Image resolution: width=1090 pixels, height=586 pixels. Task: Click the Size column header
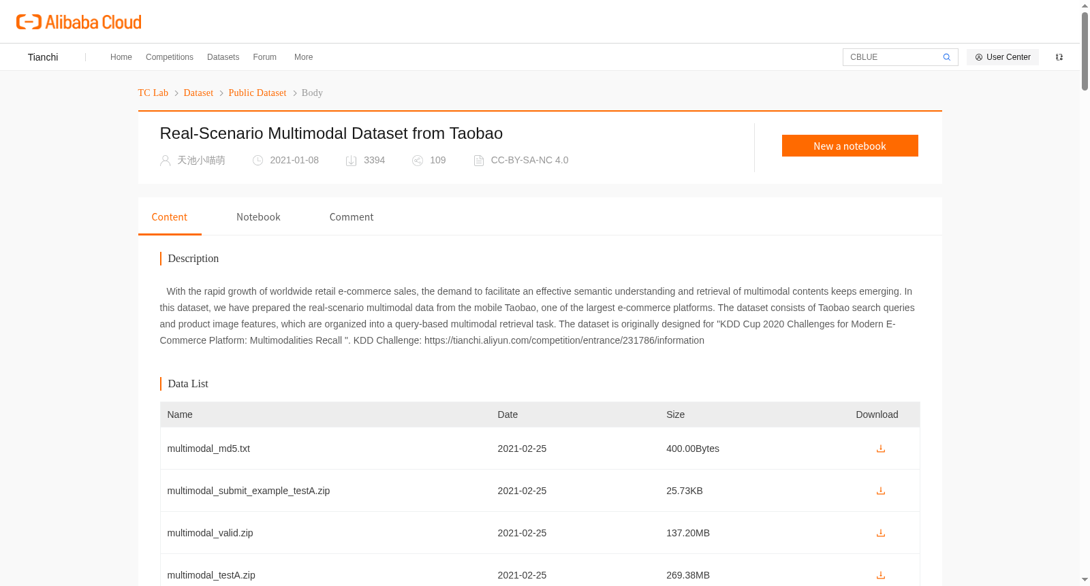(x=675, y=414)
